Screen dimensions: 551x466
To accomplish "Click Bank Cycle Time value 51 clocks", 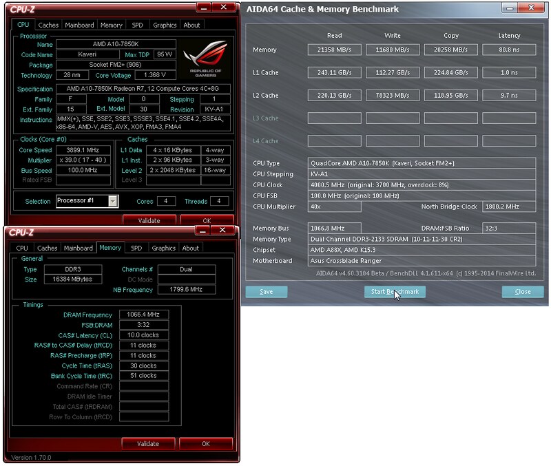I will pos(144,375).
